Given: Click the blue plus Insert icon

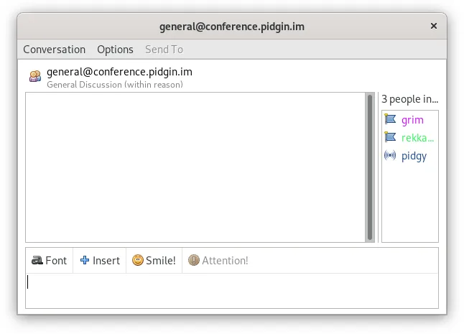Looking at the screenshot, I should tap(85, 260).
